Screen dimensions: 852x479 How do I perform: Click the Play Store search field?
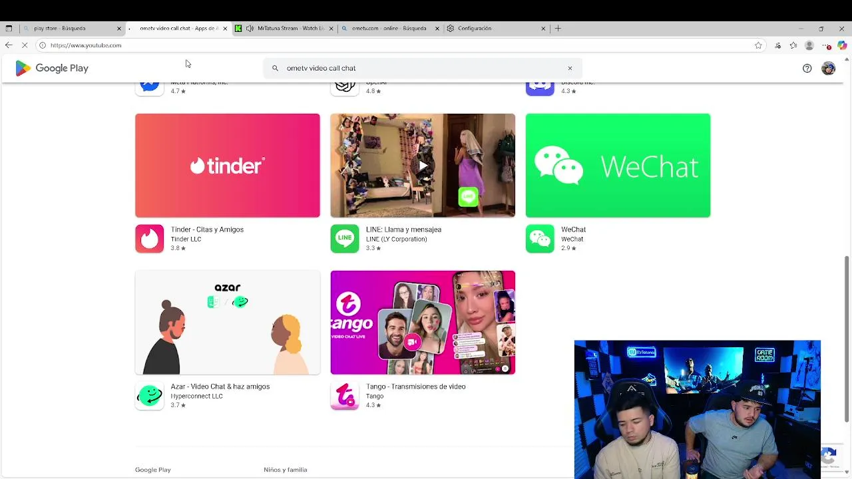(x=423, y=68)
